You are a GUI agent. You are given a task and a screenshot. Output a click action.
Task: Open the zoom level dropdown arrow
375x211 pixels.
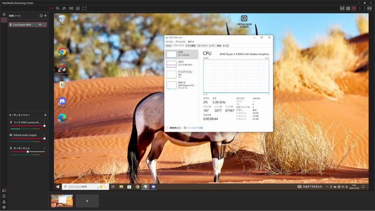point(60,8)
